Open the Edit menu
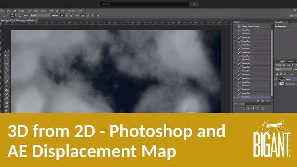The image size is (297, 167). click(x=14, y=11)
